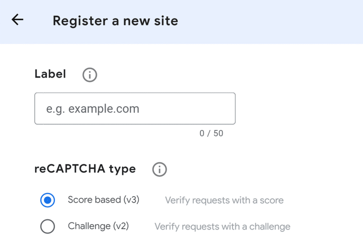Choose the Challenge (v2) radio button
Viewport: 363px width, 252px height.
pyautogui.click(x=48, y=226)
